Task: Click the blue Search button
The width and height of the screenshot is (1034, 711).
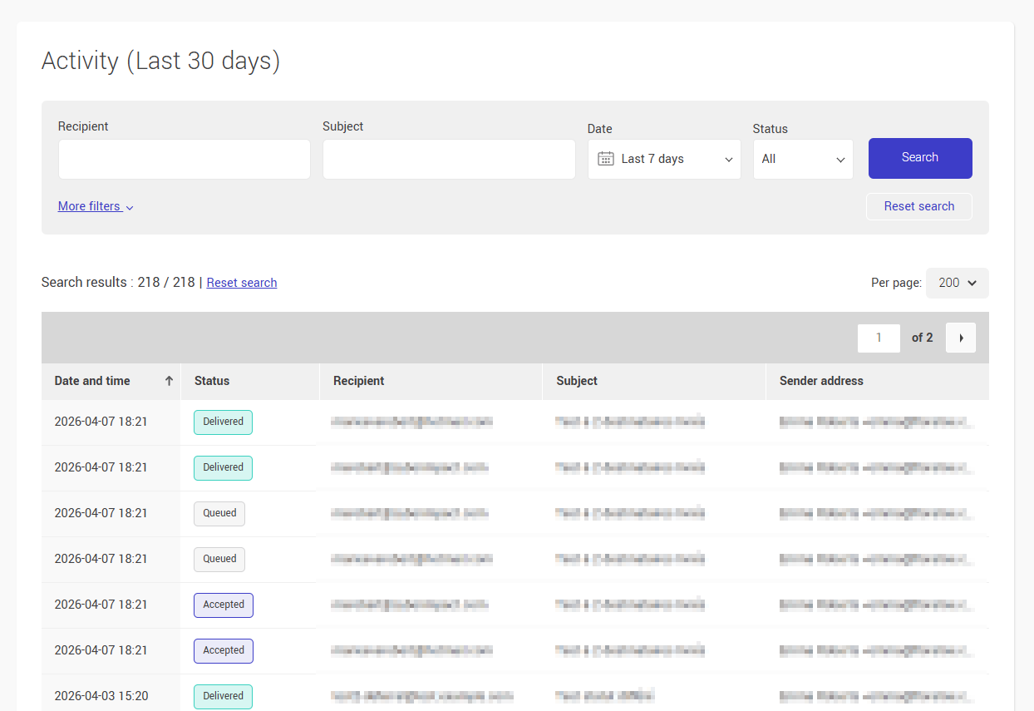Action: click(919, 158)
